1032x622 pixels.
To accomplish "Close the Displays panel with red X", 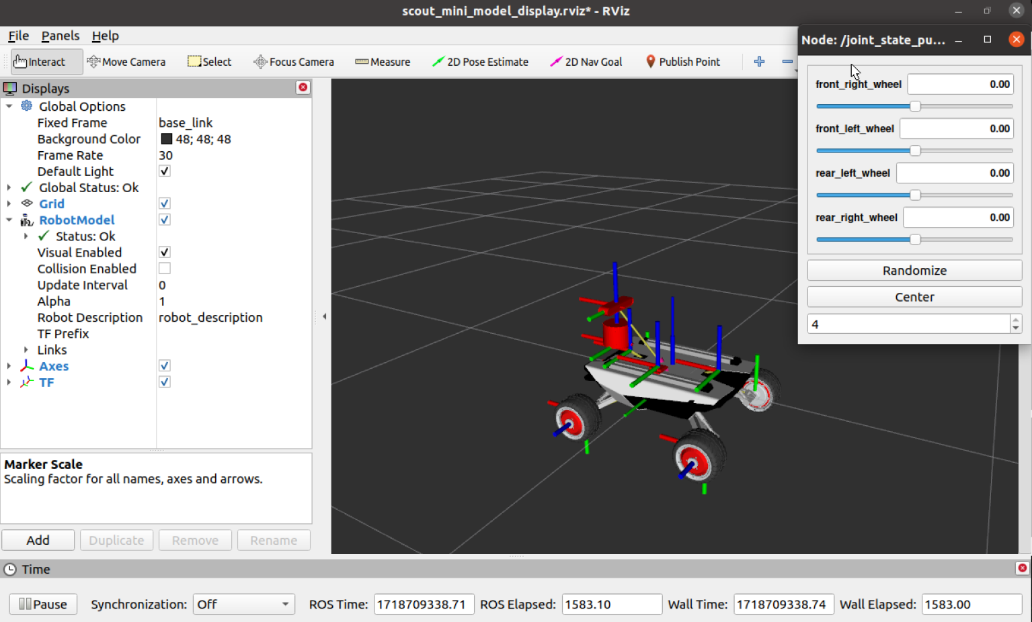I will pyautogui.click(x=303, y=87).
